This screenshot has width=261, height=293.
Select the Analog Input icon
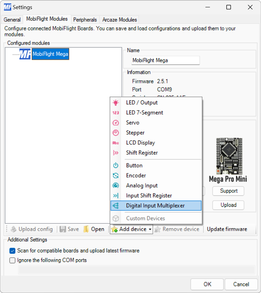116,185
